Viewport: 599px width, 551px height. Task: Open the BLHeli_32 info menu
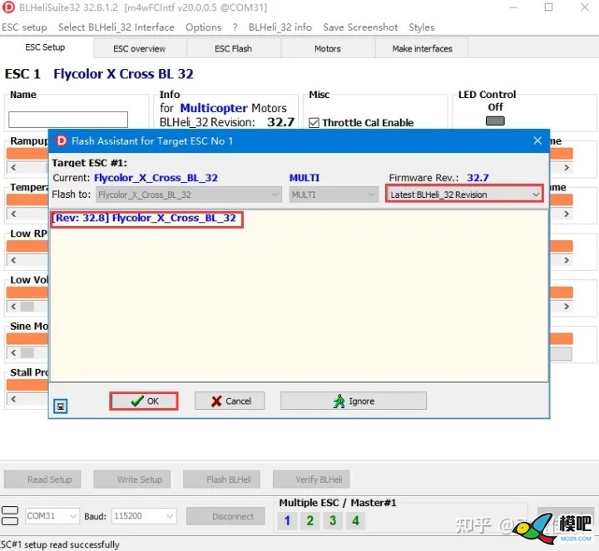point(280,27)
